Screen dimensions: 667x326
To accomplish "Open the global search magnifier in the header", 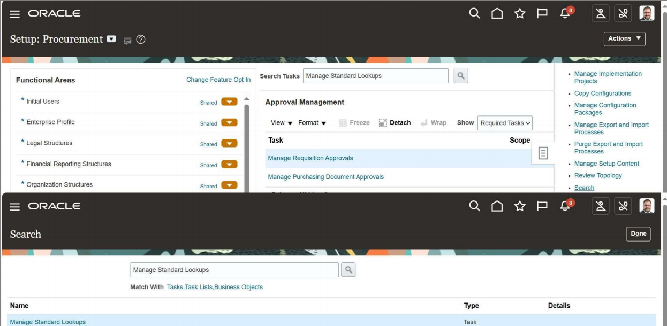I will point(474,12).
